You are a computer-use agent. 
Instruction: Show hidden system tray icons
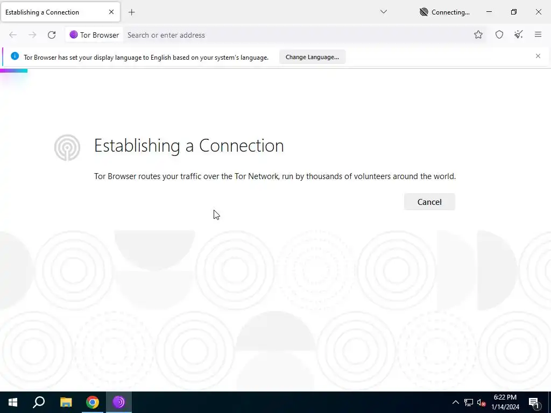[x=455, y=402]
